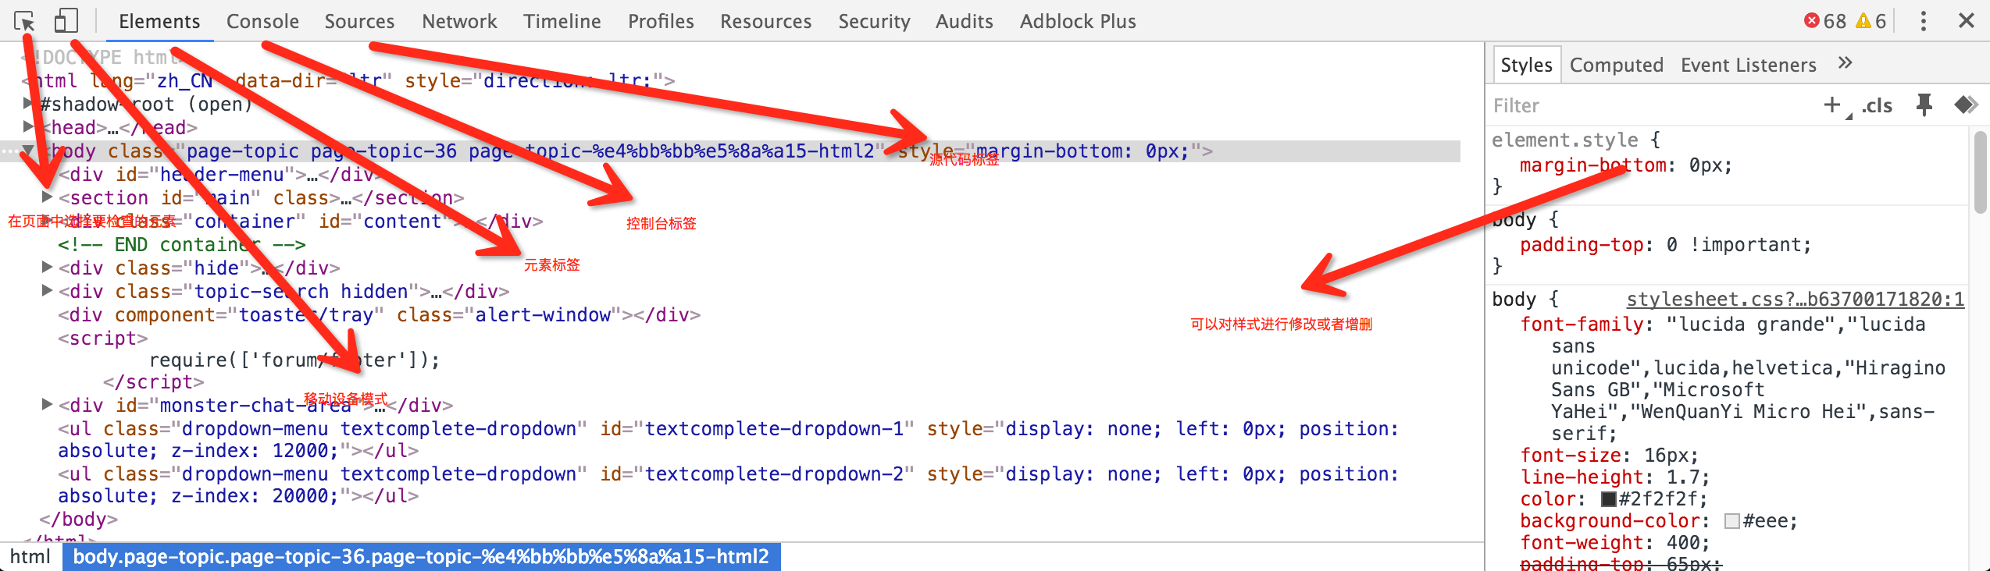The image size is (1990, 571).
Task: Expand the section id main node
Action: [x=47, y=197]
